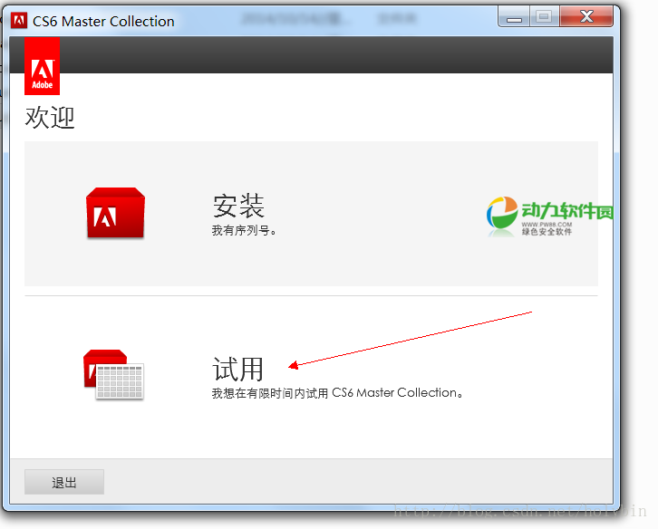
Task: Click the 我有序列号 serial number text
Action: [x=244, y=230]
